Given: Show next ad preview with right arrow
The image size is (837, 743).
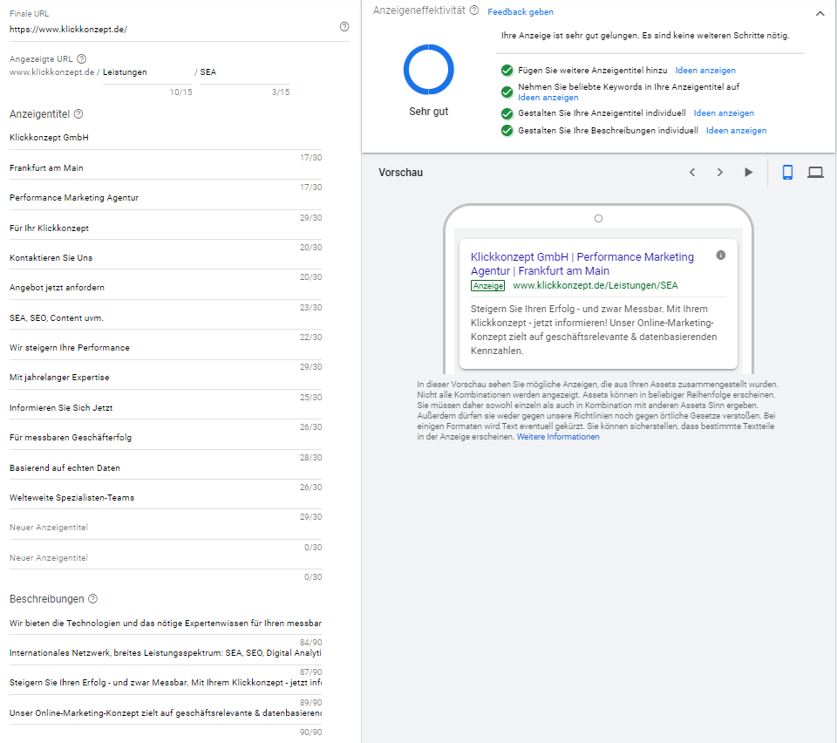Looking at the screenshot, I should coord(720,173).
